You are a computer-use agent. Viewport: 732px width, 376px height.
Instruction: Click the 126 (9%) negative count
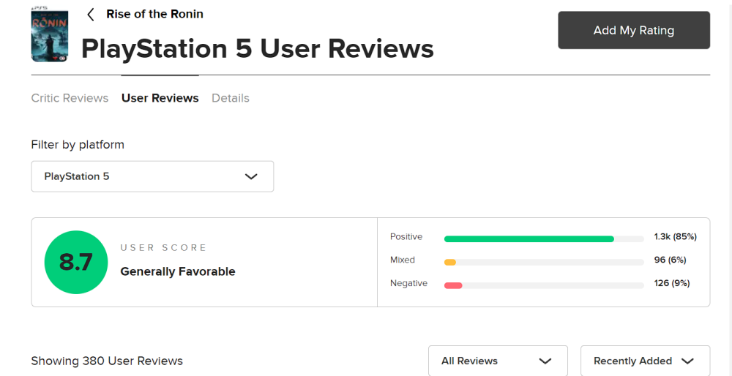pos(672,283)
